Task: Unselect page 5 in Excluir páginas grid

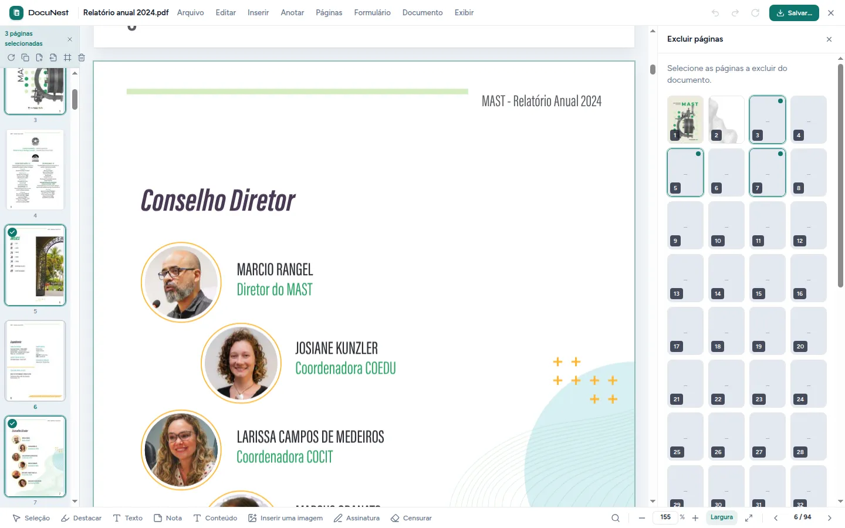Action: tap(685, 172)
